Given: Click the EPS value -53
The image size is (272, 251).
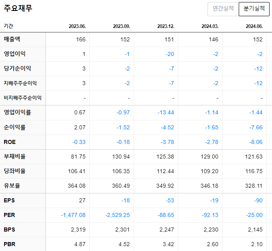Looking at the screenshot, I should [x=170, y=200].
